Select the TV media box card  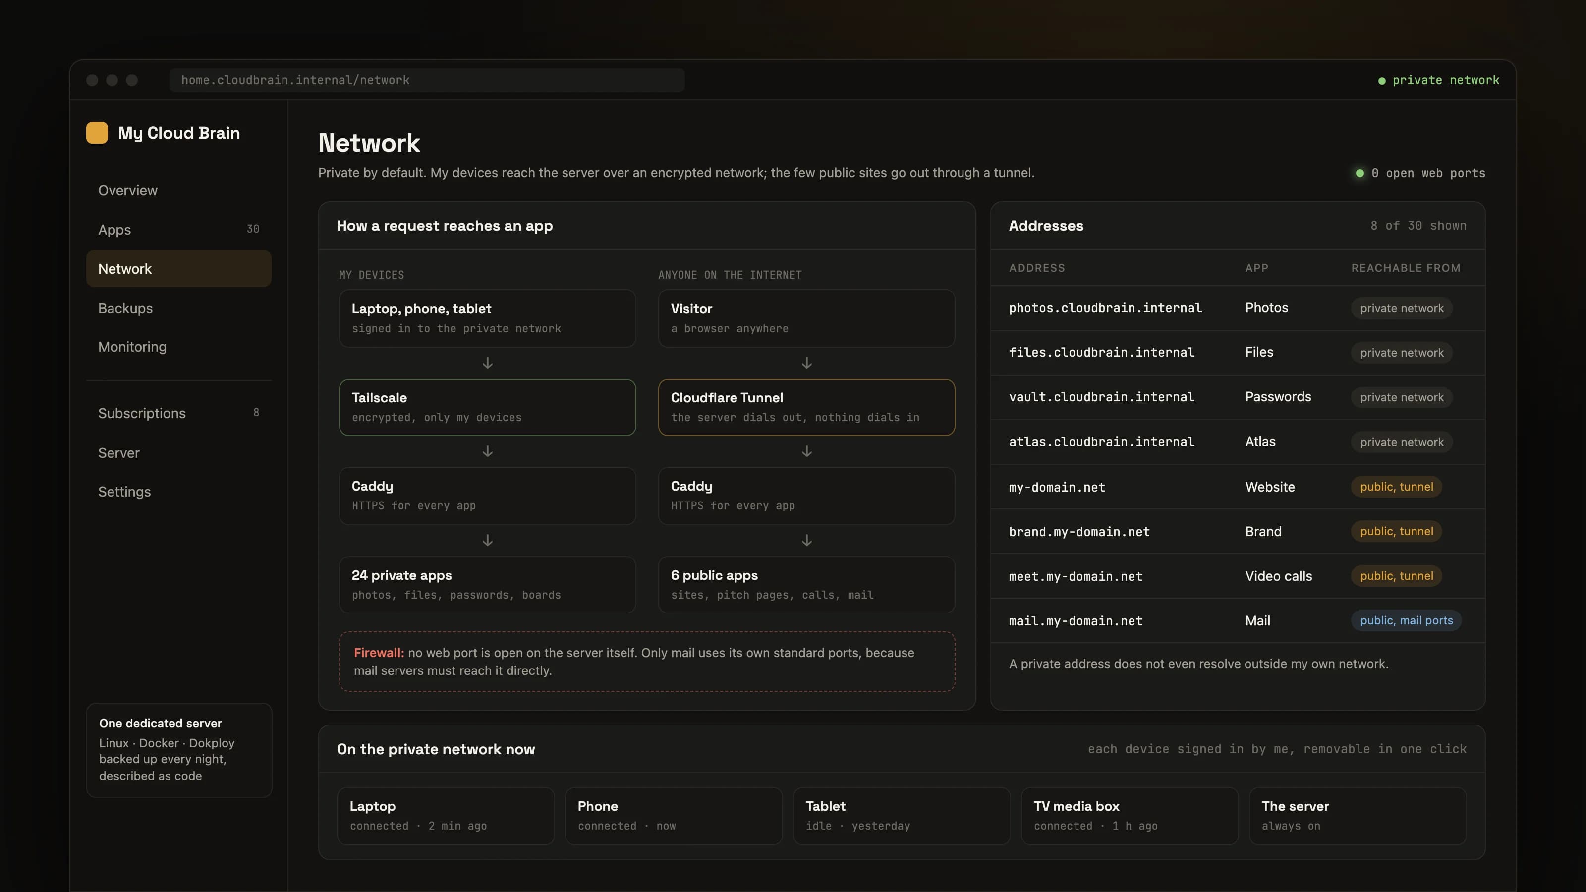pyautogui.click(x=1130, y=816)
